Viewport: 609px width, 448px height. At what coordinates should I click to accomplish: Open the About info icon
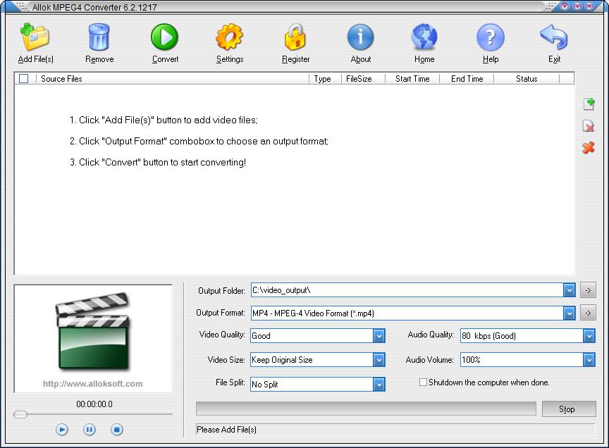coord(360,37)
